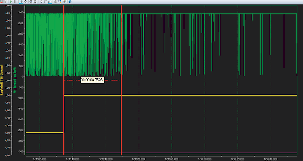Click the second magnifier zoom icon
303x161 pixels.
pyautogui.click(x=35, y=2)
